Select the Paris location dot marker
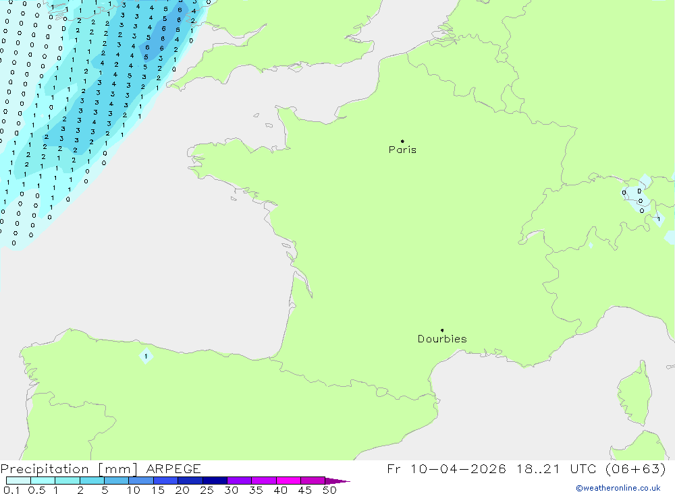 pos(402,141)
